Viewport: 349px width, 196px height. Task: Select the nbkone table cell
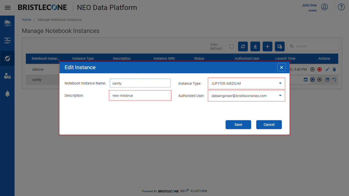(38, 69)
